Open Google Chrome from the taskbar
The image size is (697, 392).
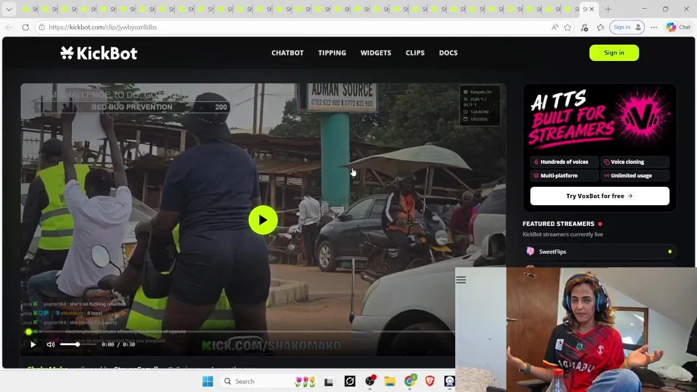pos(409,382)
